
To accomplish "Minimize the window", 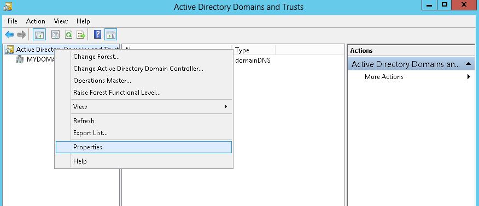I will click(429, 5).
